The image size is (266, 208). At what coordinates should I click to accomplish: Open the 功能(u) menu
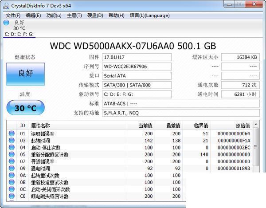click(54, 16)
